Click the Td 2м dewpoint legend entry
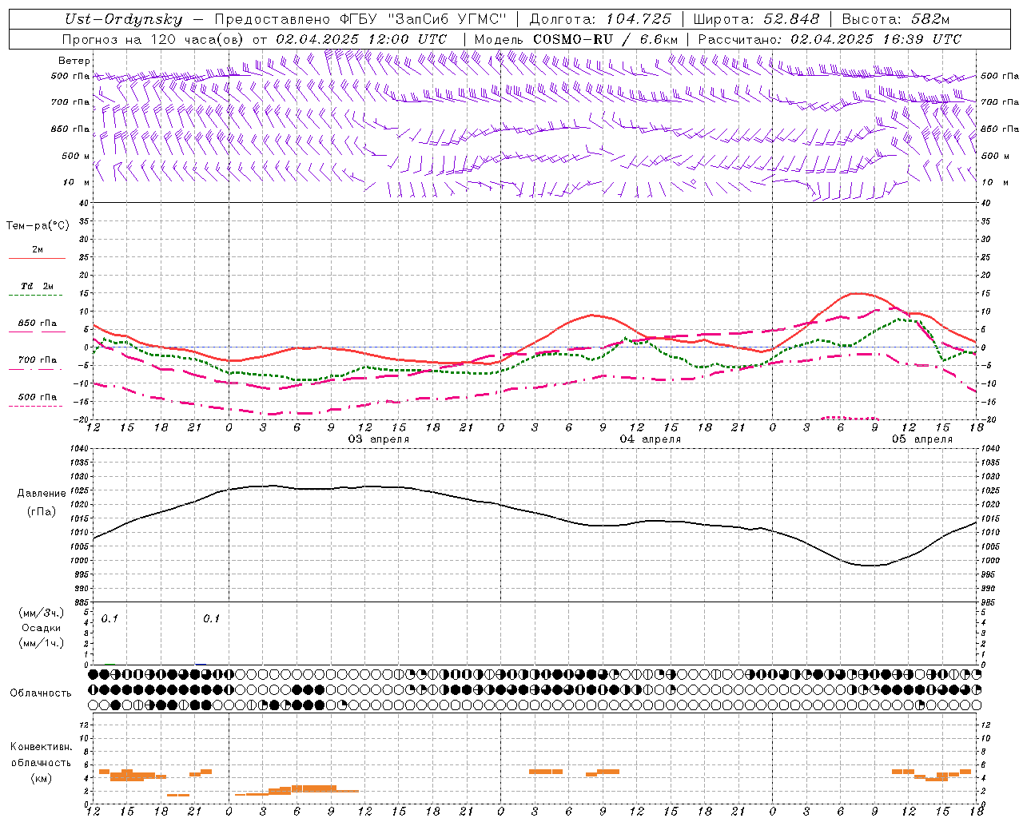 37,286
